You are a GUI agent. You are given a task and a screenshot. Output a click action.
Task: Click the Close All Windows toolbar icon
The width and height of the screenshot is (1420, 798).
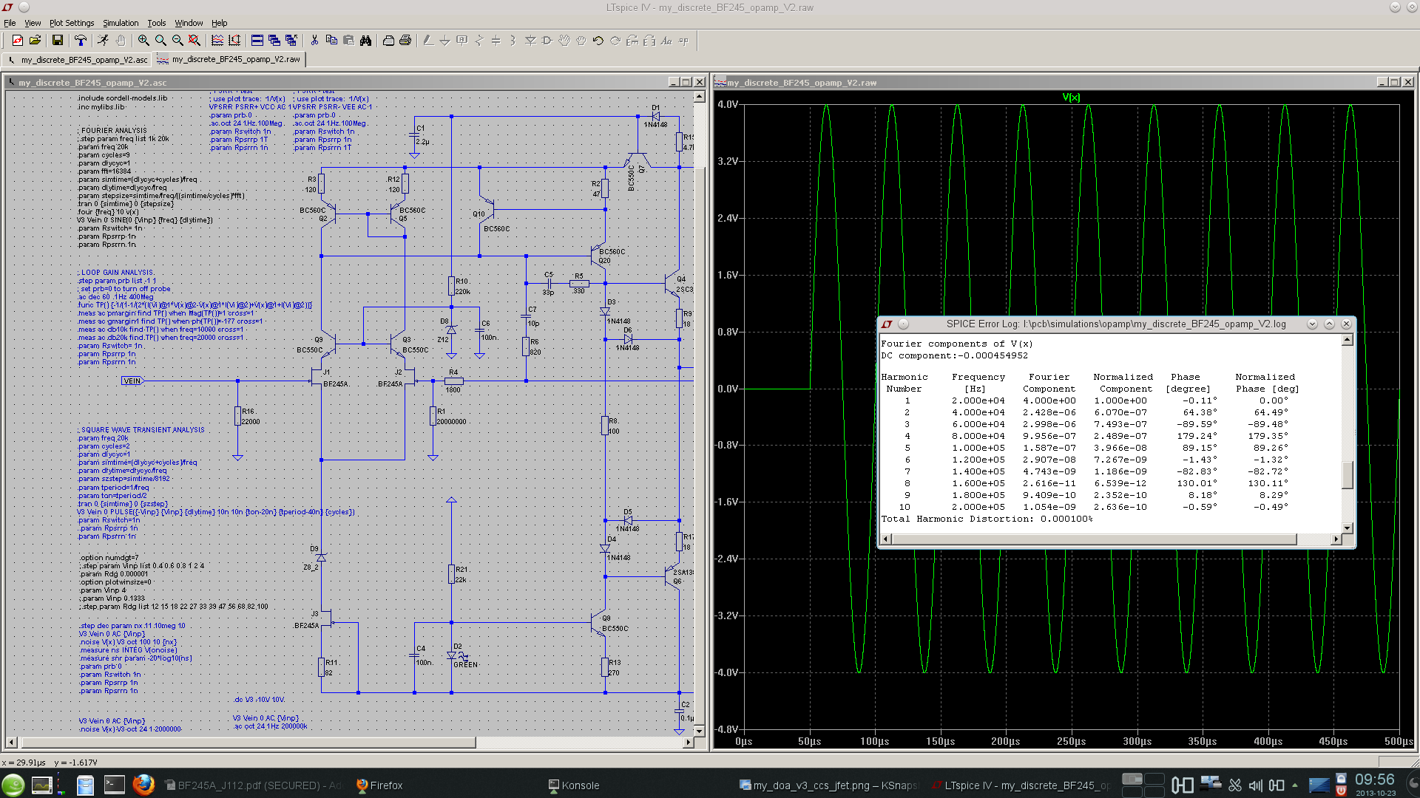(x=291, y=41)
